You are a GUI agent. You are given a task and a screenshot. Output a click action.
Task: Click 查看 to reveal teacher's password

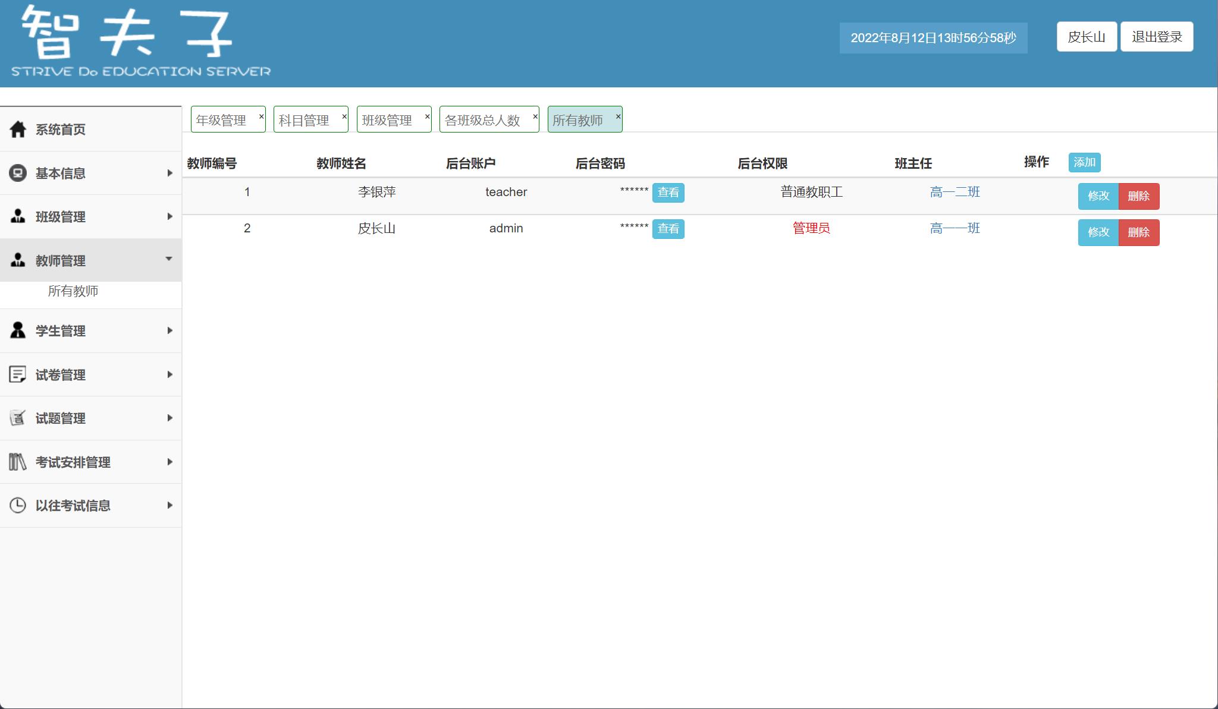(x=669, y=193)
